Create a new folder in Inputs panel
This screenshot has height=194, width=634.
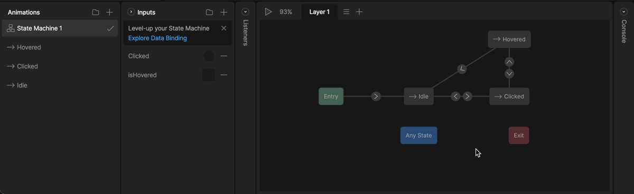209,12
